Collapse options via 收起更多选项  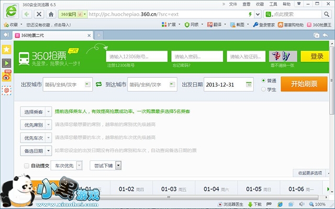pyautogui.click(x=310, y=173)
